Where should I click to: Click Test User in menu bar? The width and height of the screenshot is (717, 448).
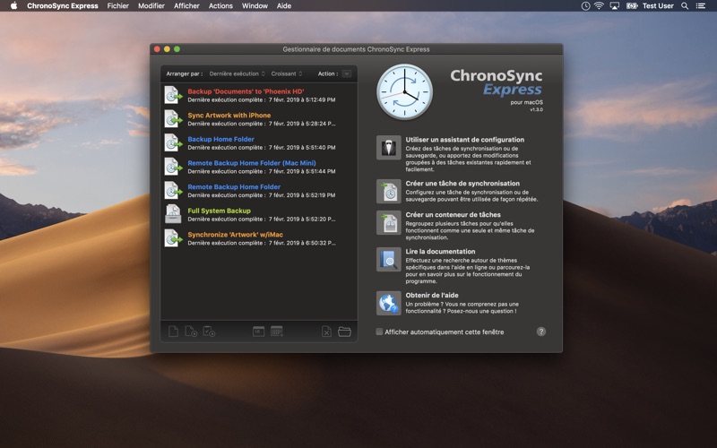658,6
